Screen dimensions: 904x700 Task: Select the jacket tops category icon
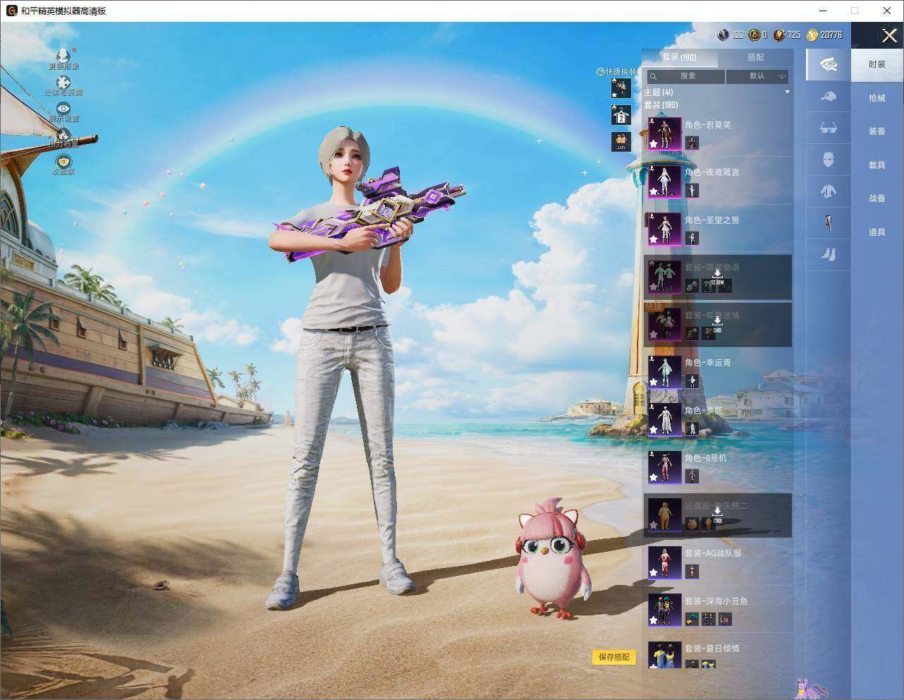coord(829,191)
